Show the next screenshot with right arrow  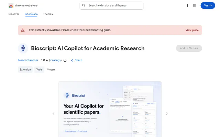click(166, 113)
